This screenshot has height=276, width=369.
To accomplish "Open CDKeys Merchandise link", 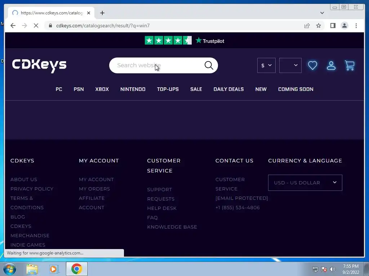I will click(30, 231).
